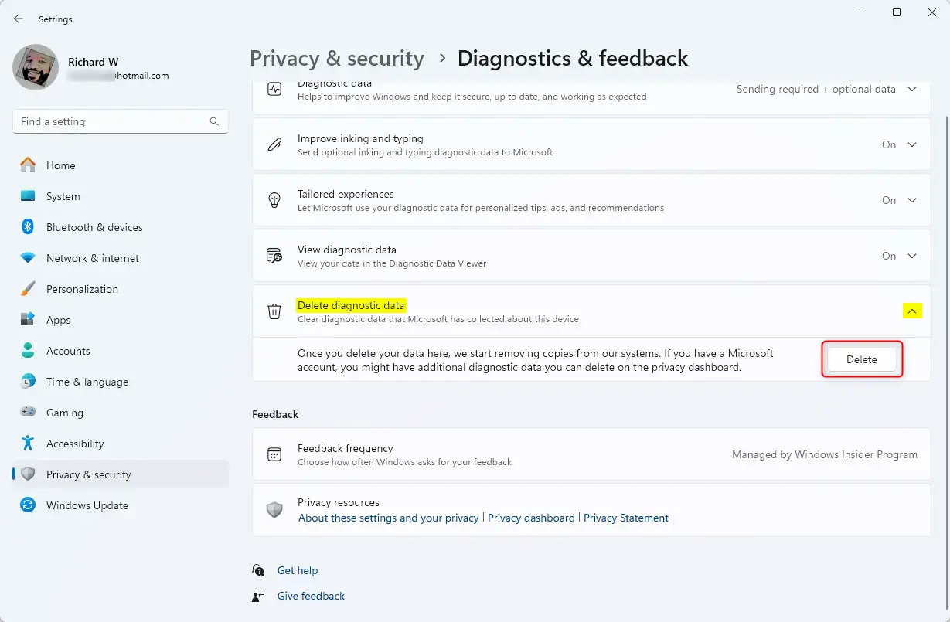Open the Privacy dashboard link
This screenshot has width=950, height=622.
[531, 518]
